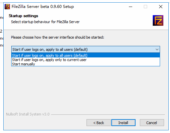Start installation with the Install button
170x133 pixels.
[x=123, y=123]
